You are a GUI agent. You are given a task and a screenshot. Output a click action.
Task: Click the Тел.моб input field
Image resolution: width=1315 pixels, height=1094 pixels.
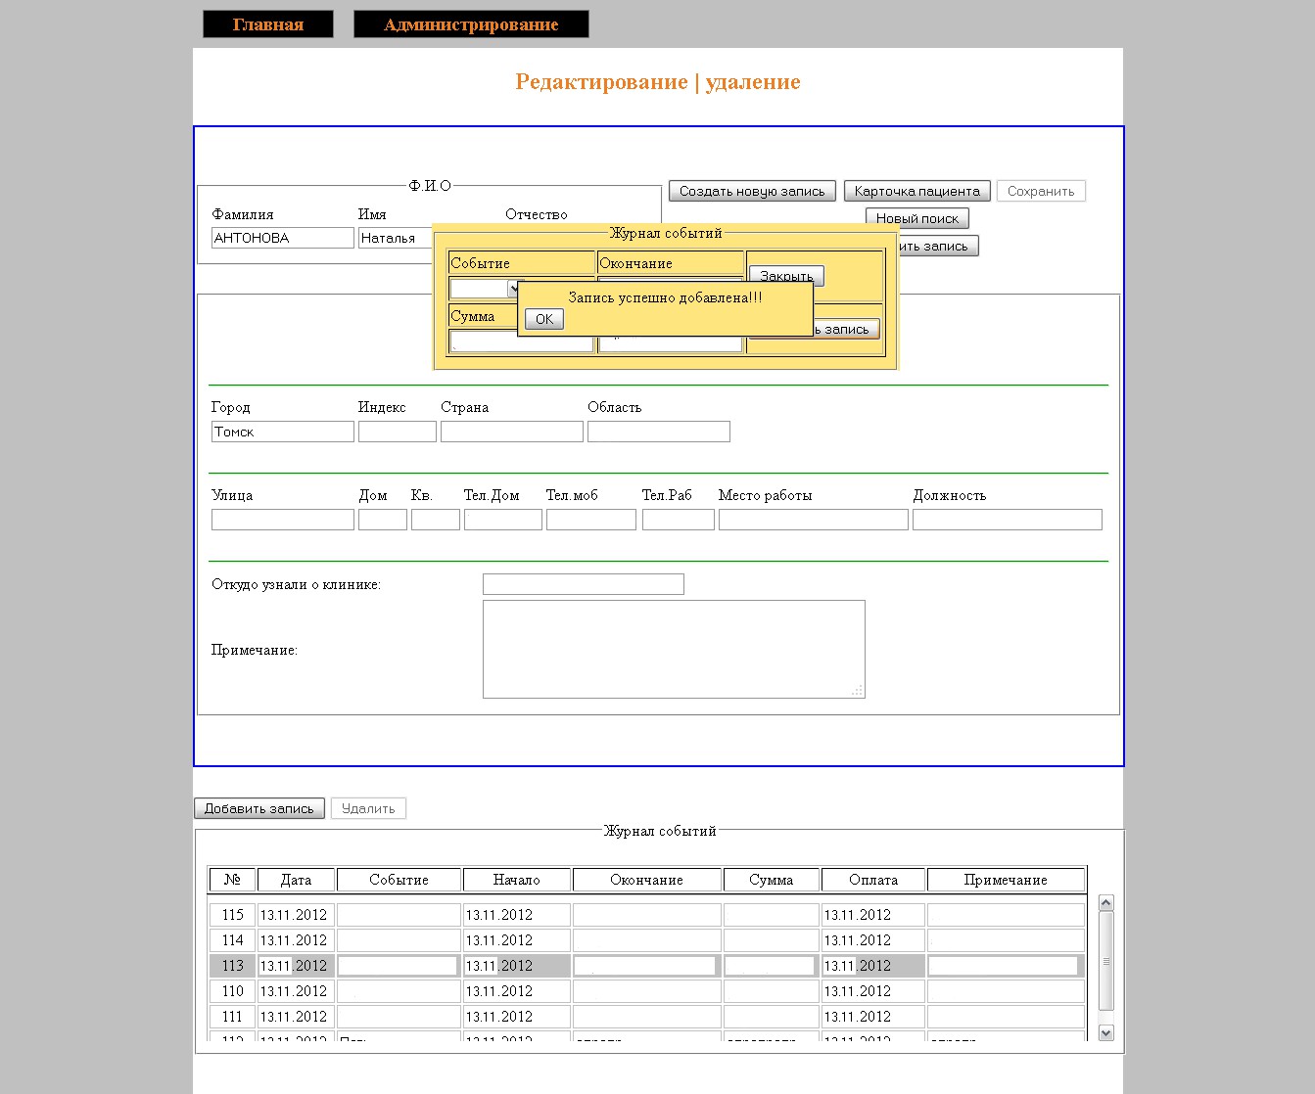[x=591, y=520]
